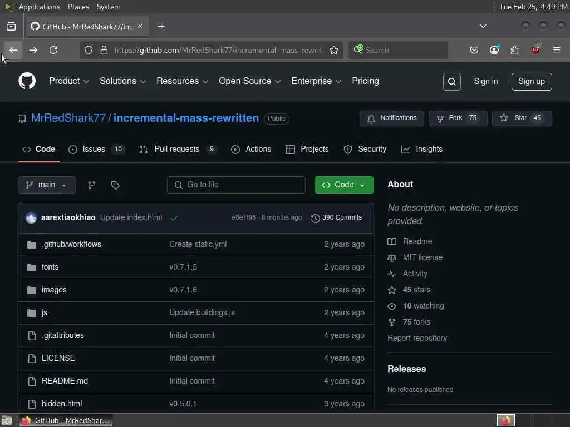Open hidden.html file
This screenshot has height=427, width=570.
pyautogui.click(x=62, y=404)
